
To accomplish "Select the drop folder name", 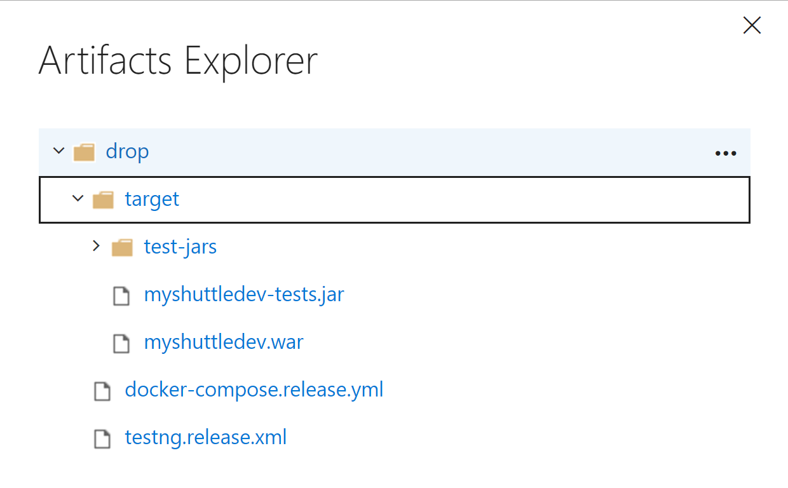I will [127, 152].
